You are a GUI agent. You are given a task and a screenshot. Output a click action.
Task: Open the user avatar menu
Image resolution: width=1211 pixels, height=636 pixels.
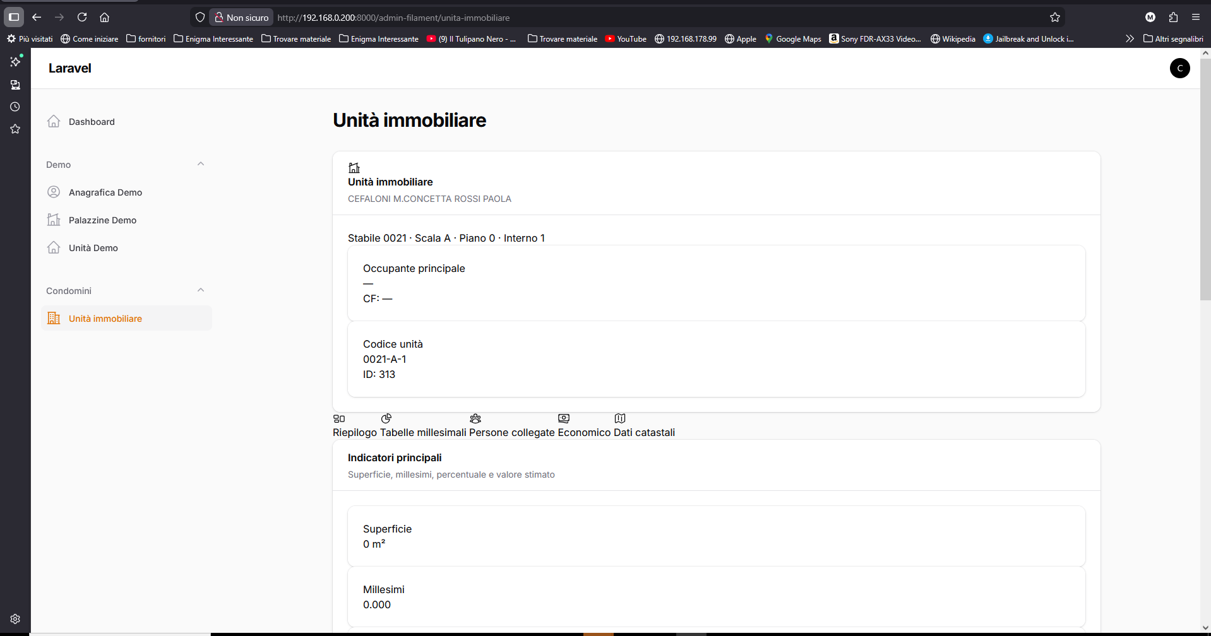pos(1179,68)
